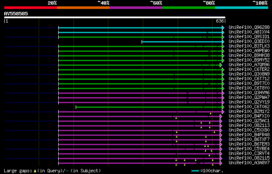The height and width of the screenshot is (174, 272).
Task: Click the UniRef100_B4FR48 label
Action: [249, 135]
